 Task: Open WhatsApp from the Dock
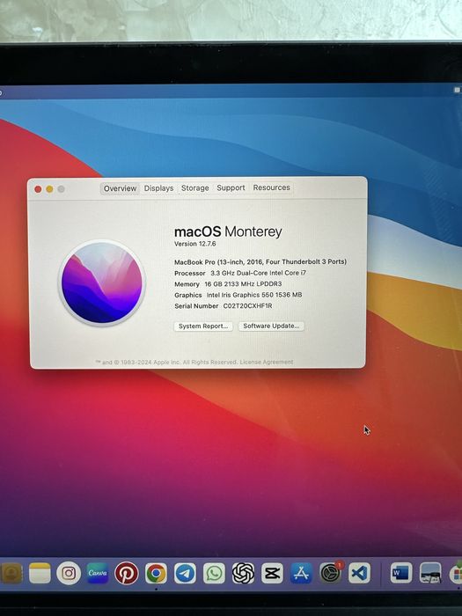214,574
